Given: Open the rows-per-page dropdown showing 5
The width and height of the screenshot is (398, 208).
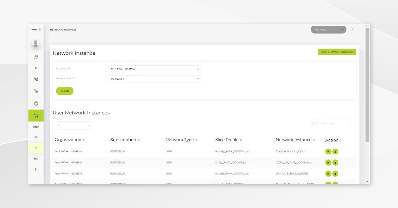Looking at the screenshot, I should [x=73, y=125].
